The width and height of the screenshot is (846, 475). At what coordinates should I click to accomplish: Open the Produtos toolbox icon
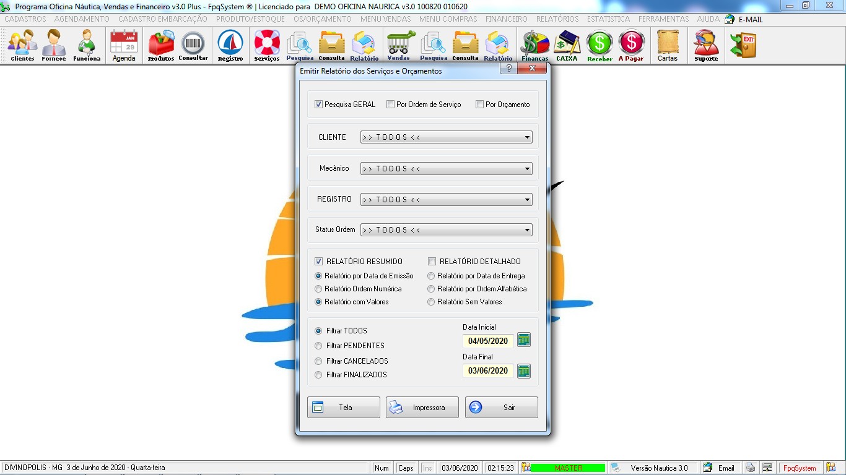pyautogui.click(x=161, y=46)
